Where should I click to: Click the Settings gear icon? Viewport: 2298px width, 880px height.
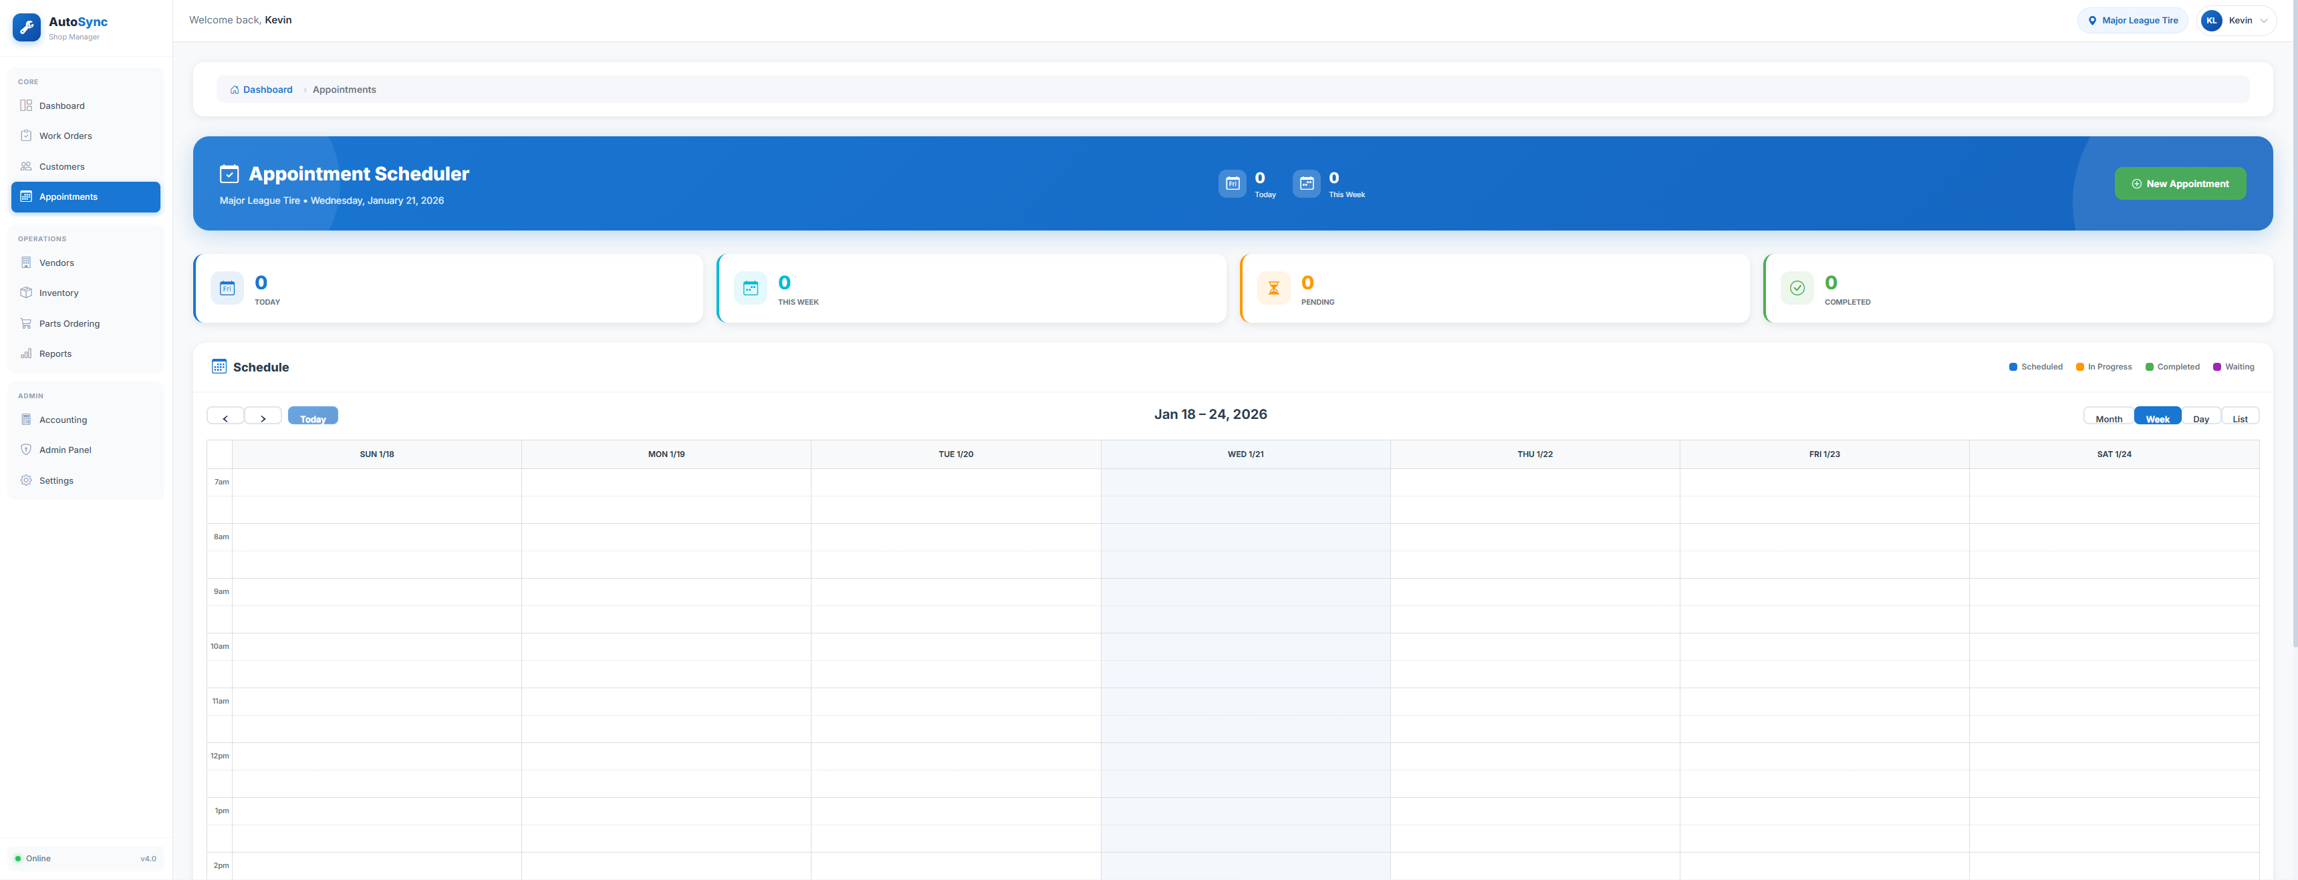tap(26, 480)
